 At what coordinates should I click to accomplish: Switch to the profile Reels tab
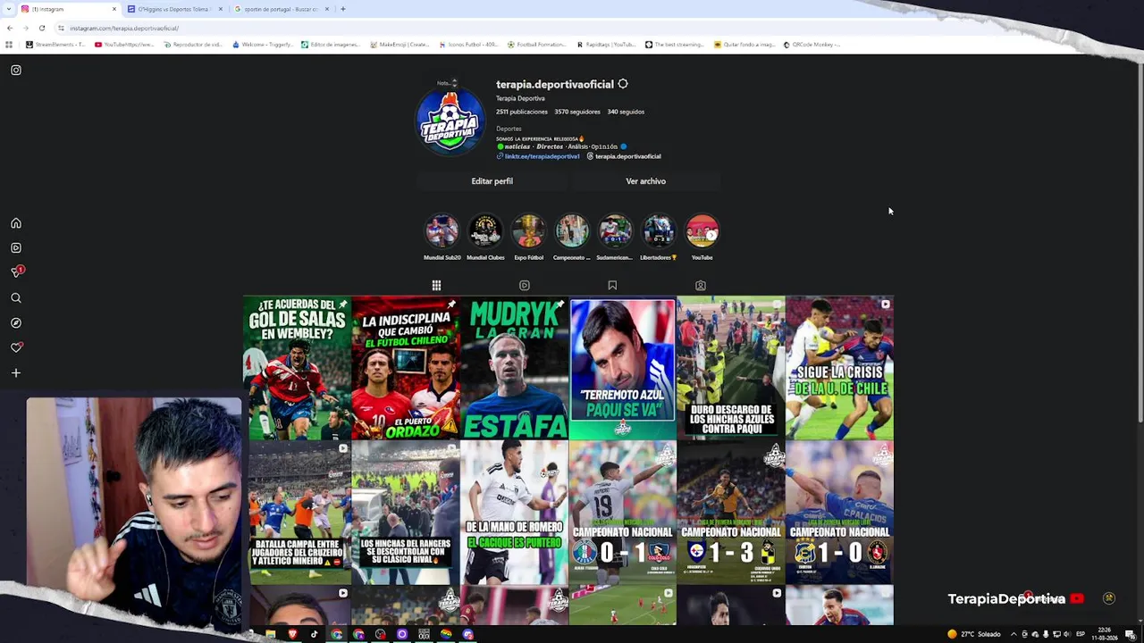click(x=525, y=286)
